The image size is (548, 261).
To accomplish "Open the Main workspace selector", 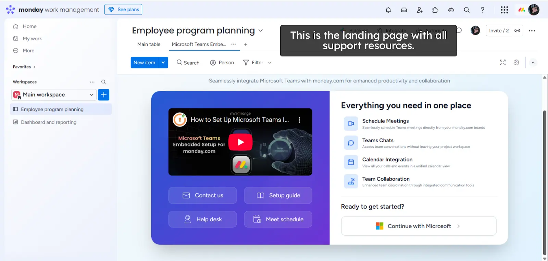I will point(54,95).
